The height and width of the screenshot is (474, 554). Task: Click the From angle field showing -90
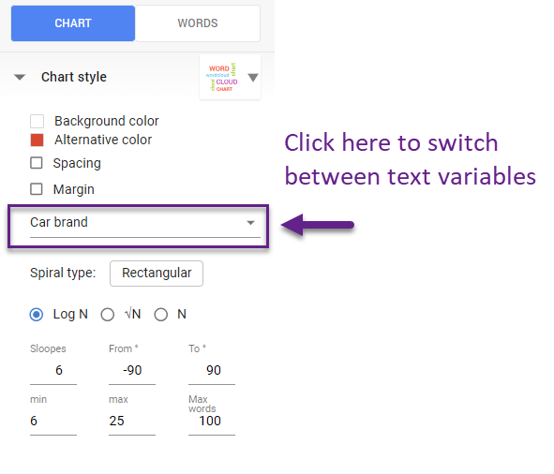132,371
